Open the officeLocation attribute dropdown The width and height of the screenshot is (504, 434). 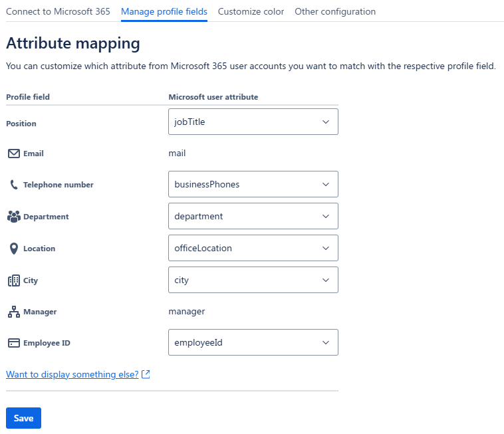point(253,248)
